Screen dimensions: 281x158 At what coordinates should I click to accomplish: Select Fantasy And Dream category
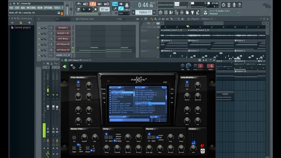121,95
